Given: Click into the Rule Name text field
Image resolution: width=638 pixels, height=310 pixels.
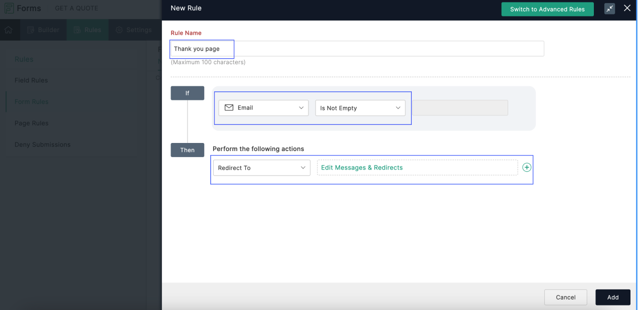Looking at the screenshot, I should pyautogui.click(x=357, y=49).
